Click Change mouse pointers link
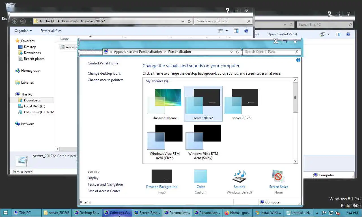This screenshot has height=217, width=362. (x=105, y=80)
